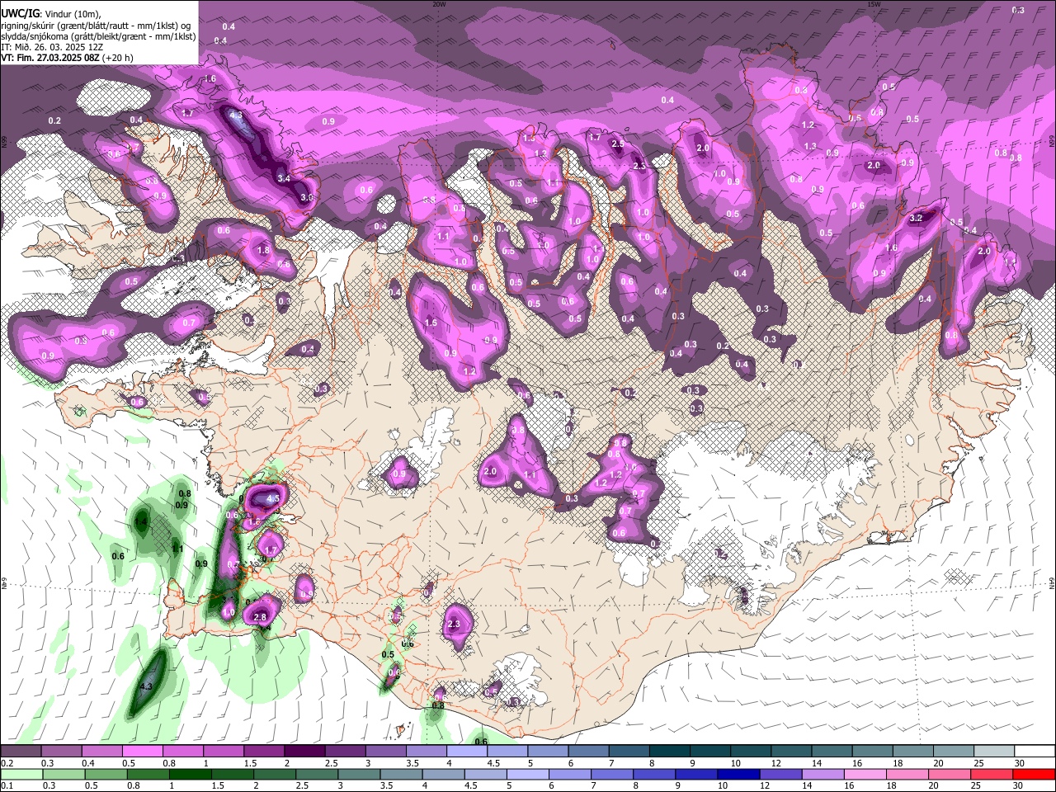This screenshot has width=1056, height=792.
Task: Click the pale periwinkle 4–4.5 snow legend swatch
Action: [x=466, y=752]
